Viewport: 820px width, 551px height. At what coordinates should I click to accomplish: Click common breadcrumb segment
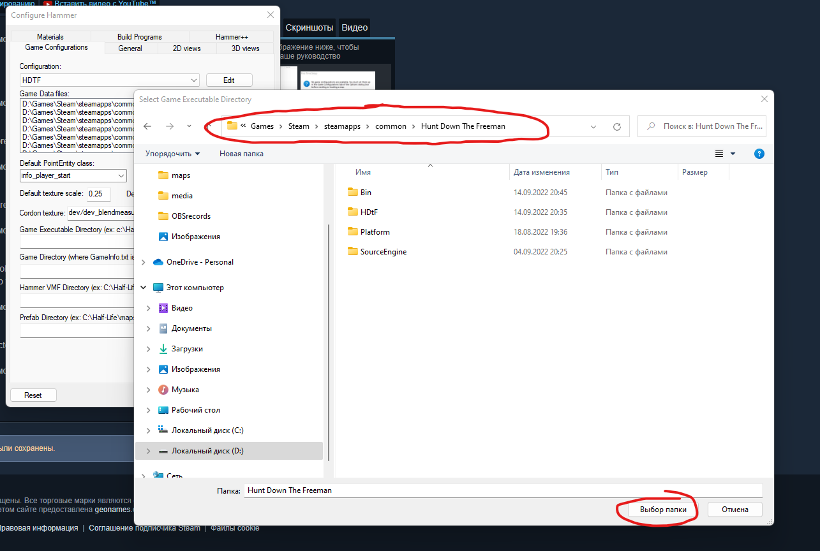pyautogui.click(x=391, y=126)
